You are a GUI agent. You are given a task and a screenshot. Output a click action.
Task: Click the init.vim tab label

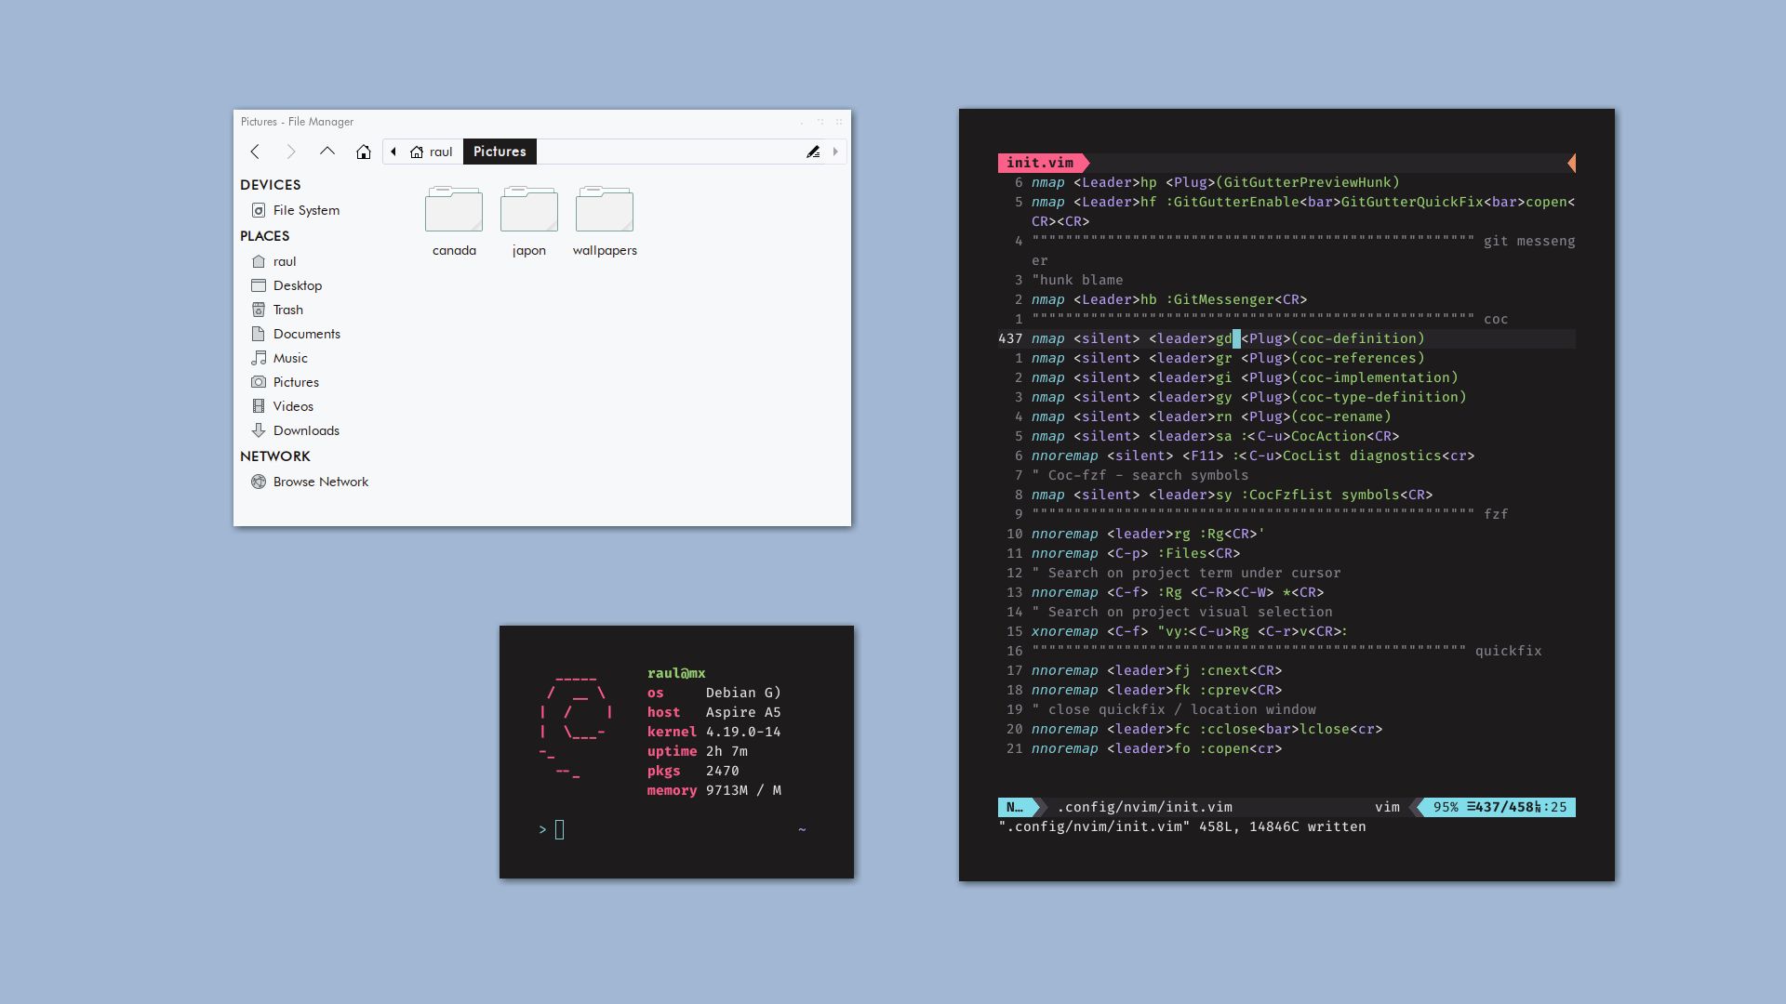click(x=1038, y=163)
